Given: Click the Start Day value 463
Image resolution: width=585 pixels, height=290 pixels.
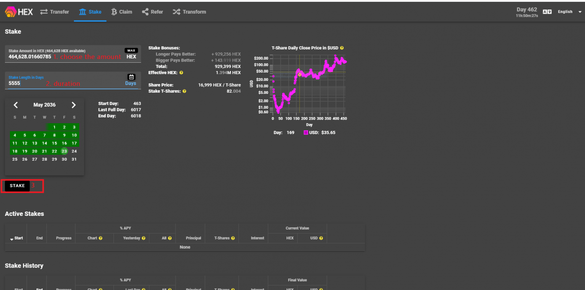Looking at the screenshot, I should point(137,103).
